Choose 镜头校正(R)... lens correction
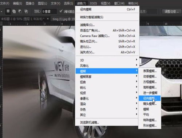 pyautogui.click(x=107, y=41)
